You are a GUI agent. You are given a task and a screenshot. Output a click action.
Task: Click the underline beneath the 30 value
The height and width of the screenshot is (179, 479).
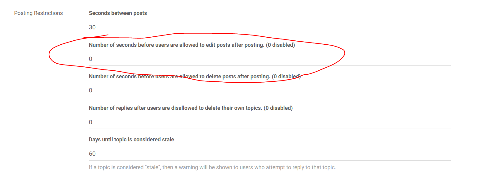[269, 34]
